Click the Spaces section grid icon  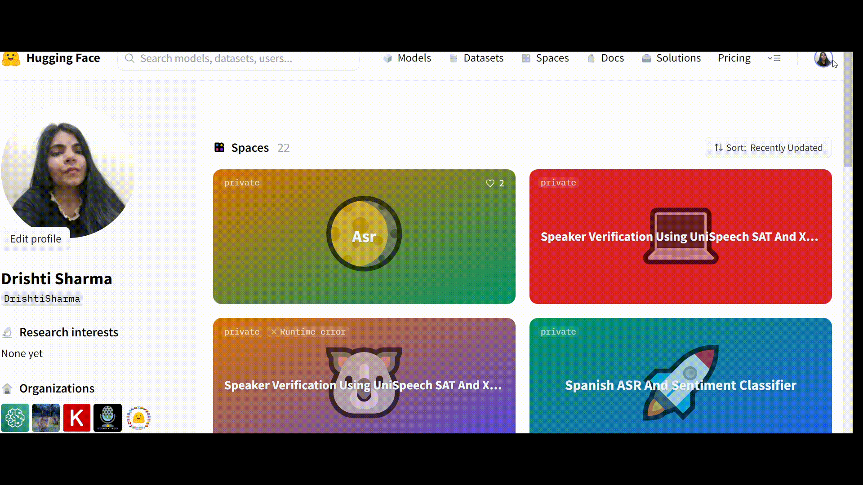pyautogui.click(x=219, y=148)
